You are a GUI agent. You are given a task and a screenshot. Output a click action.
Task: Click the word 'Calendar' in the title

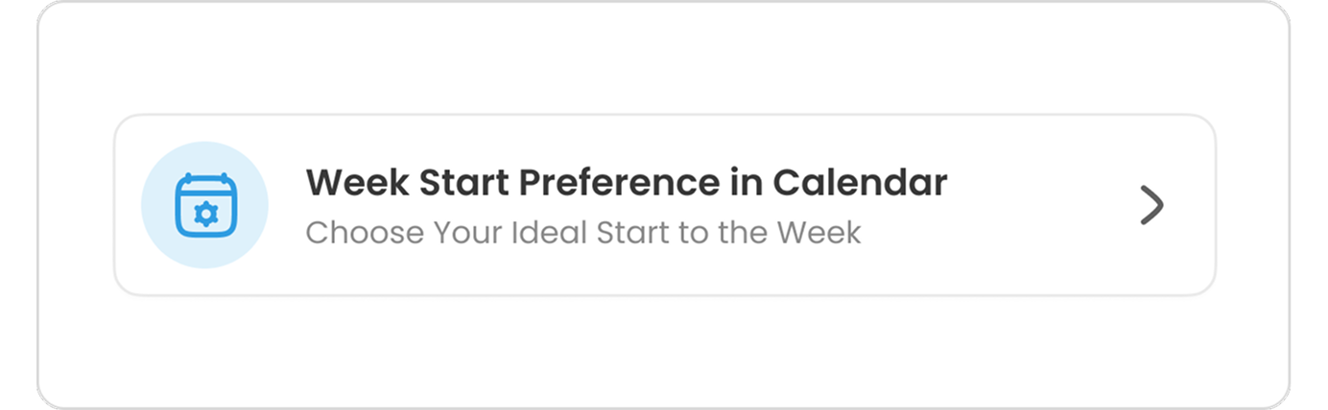coord(861,182)
